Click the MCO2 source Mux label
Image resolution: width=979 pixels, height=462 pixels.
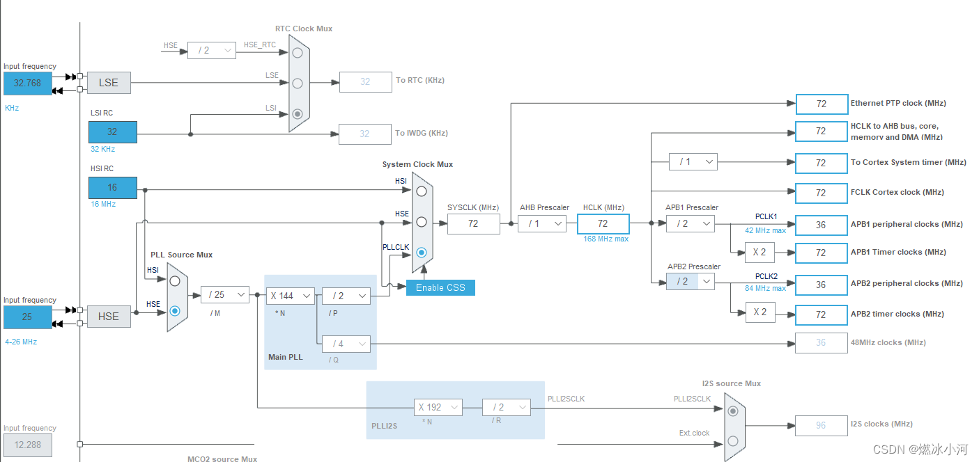(x=222, y=459)
